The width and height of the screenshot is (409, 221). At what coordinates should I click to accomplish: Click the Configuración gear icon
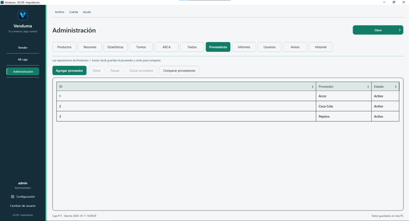(12, 197)
